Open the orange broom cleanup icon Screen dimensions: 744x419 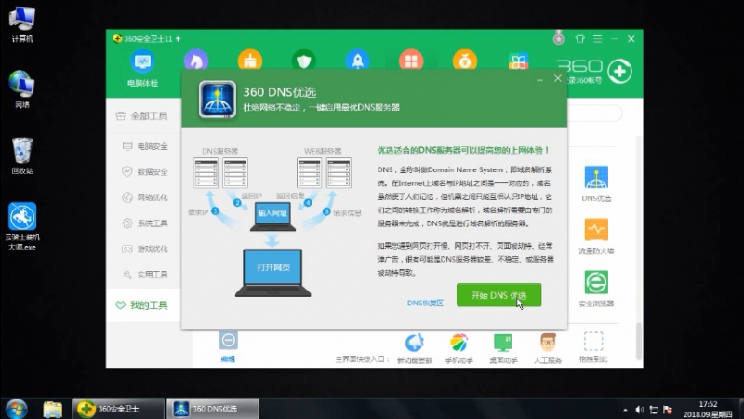pos(250,61)
